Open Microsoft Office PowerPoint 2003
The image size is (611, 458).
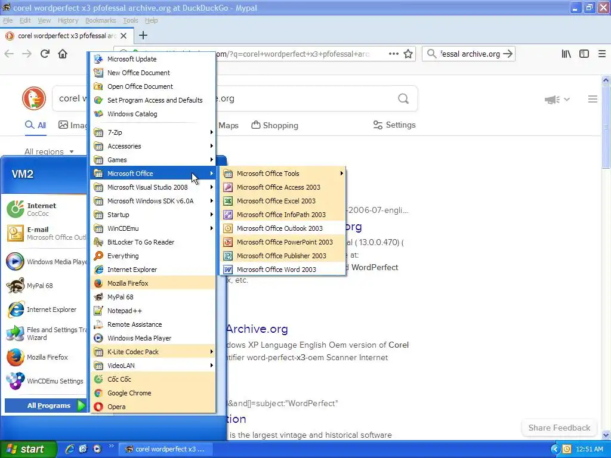click(282, 242)
